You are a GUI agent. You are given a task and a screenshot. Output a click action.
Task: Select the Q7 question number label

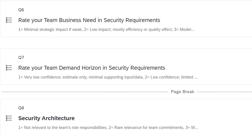point(21,57)
